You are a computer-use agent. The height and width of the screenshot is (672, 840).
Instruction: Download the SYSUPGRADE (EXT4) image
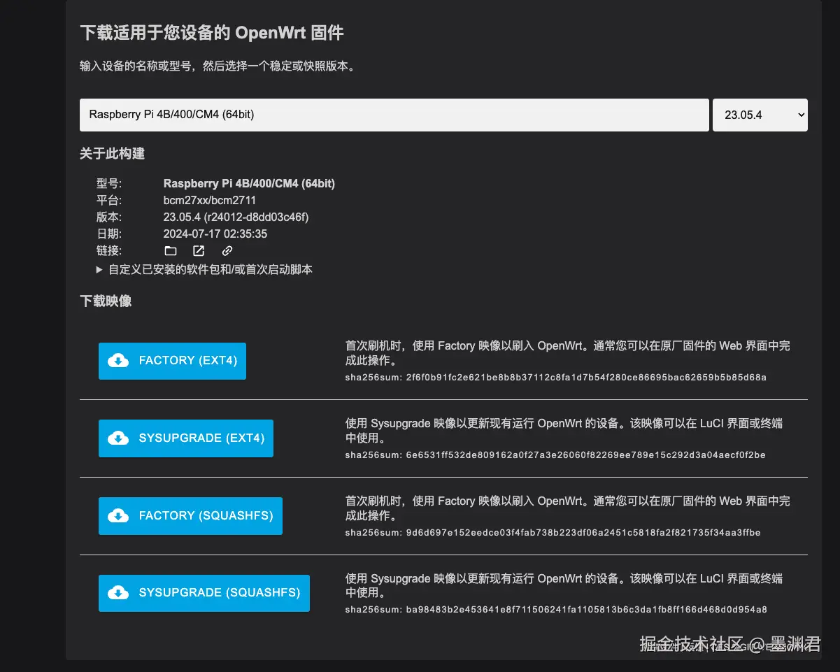[186, 438]
